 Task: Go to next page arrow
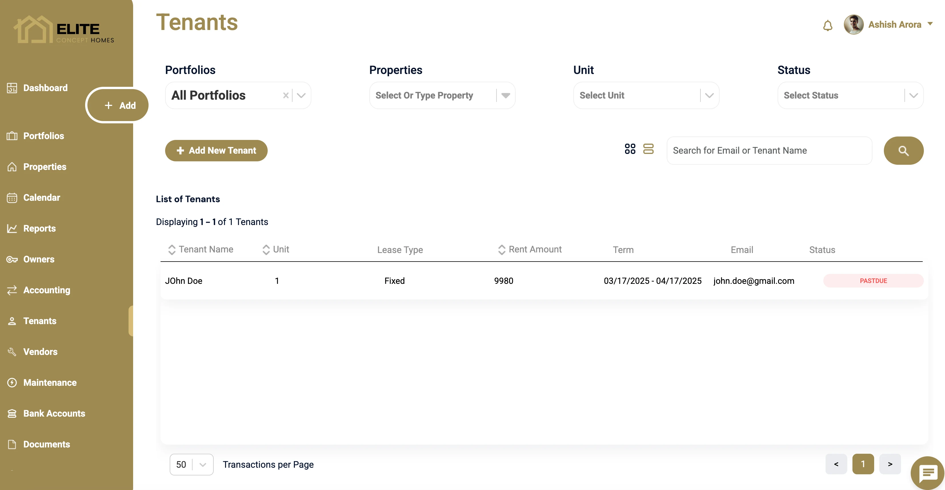(890, 464)
